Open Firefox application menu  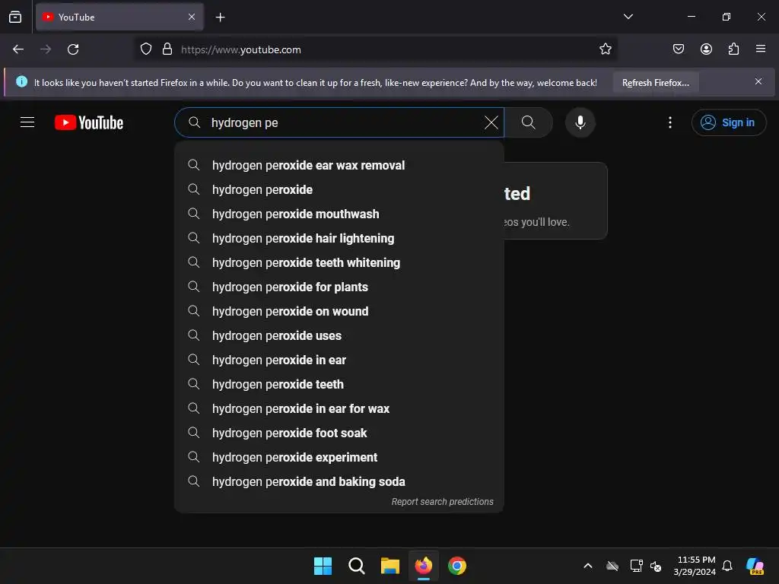click(x=761, y=49)
